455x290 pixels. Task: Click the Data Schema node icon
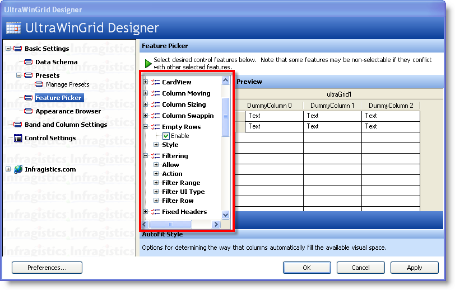pyautogui.click(x=29, y=62)
